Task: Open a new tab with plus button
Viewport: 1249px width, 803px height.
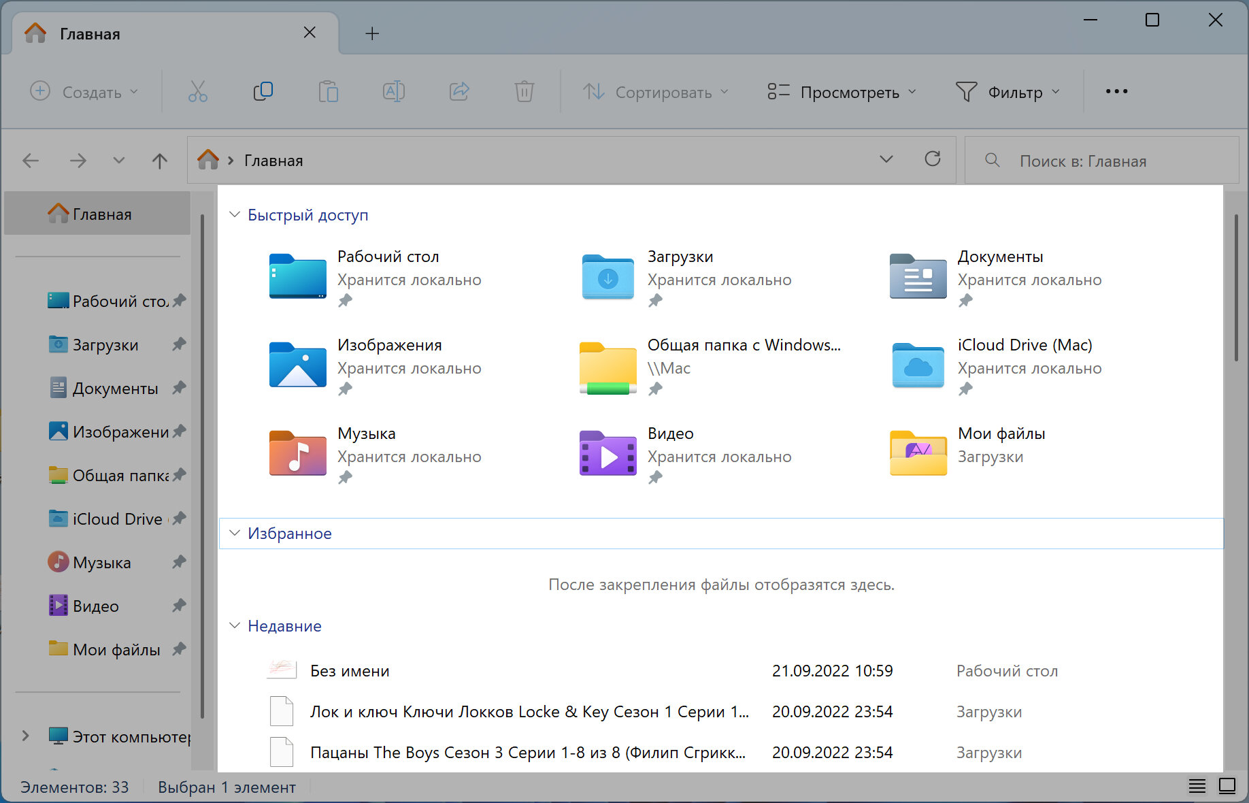Action: (372, 33)
